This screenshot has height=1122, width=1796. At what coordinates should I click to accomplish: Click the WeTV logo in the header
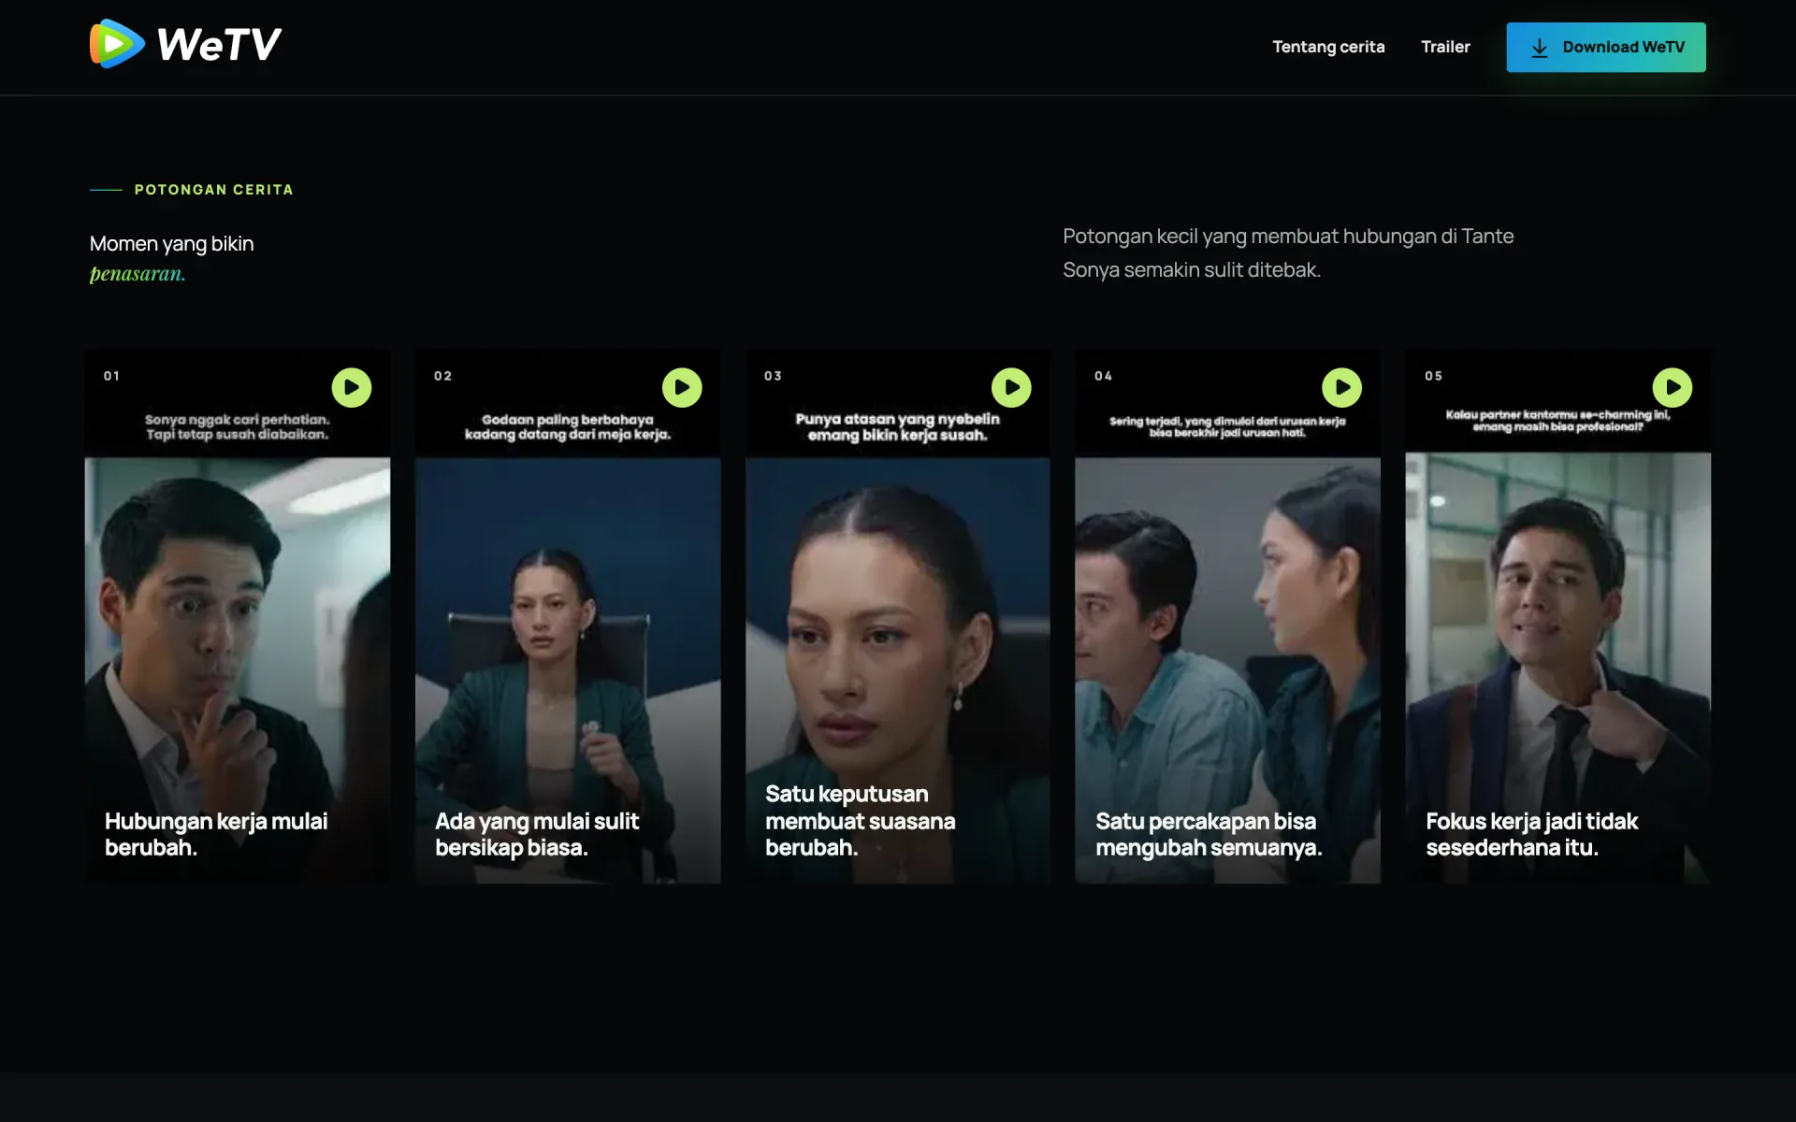(x=185, y=44)
